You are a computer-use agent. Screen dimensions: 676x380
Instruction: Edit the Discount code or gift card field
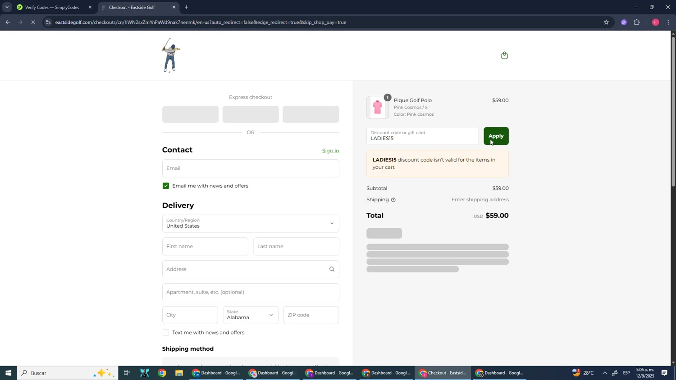click(x=423, y=136)
